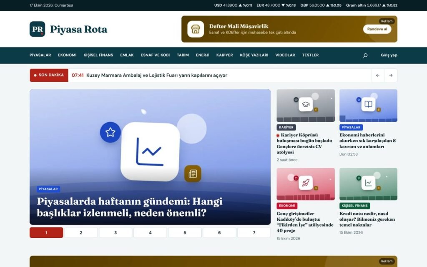Image resolution: width=427 pixels, height=267 pixels.
Task: Go to next breaking news arrow
Action: (391, 76)
